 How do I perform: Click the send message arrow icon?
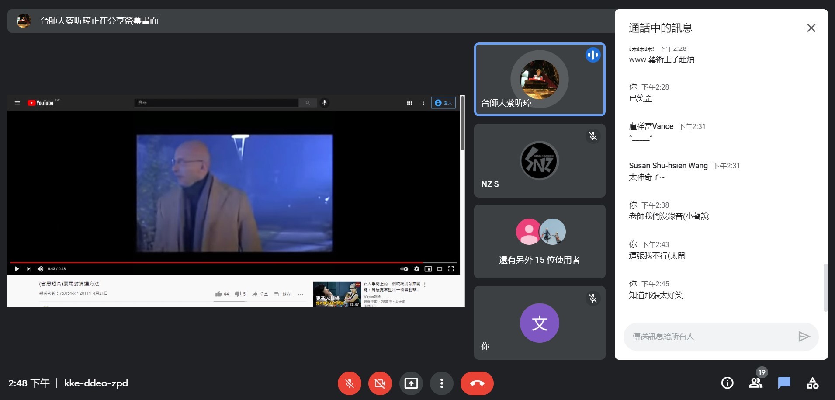804,336
